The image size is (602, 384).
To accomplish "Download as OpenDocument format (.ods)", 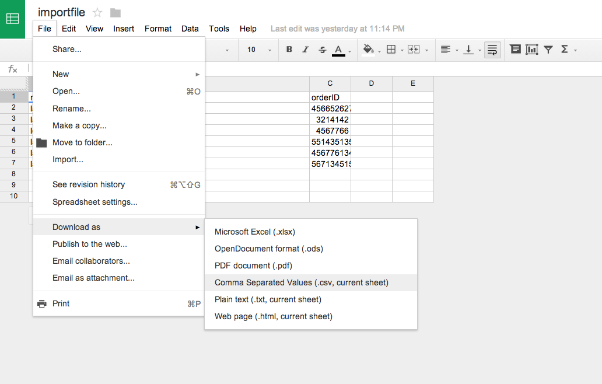I will pyautogui.click(x=311, y=249).
